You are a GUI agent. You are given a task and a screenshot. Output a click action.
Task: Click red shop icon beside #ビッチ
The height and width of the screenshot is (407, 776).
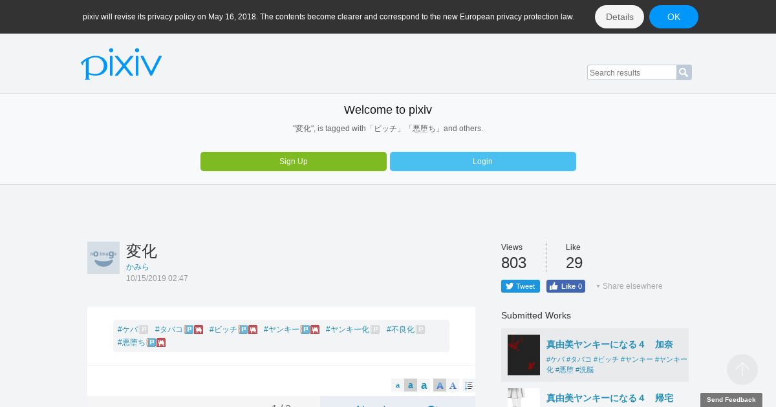pos(253,329)
